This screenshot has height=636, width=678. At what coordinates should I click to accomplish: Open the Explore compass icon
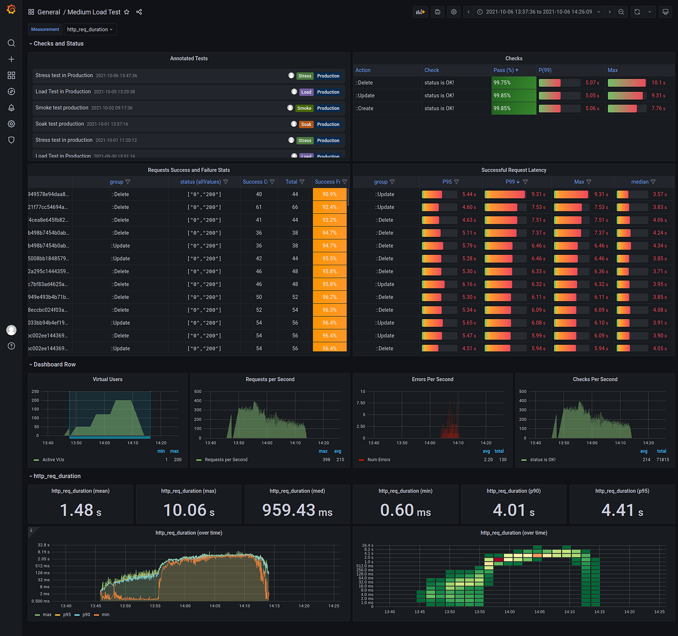11,91
